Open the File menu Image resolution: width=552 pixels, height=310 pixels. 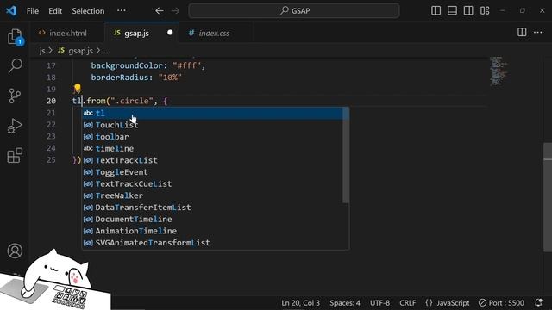pos(33,11)
